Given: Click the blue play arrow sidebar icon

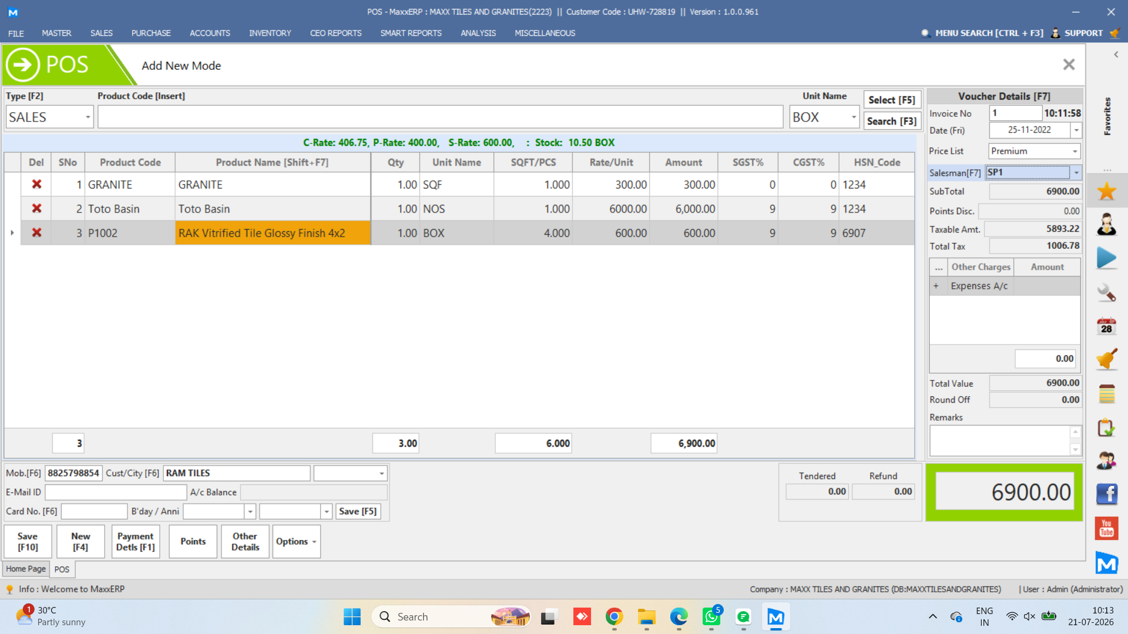Looking at the screenshot, I should point(1106,258).
